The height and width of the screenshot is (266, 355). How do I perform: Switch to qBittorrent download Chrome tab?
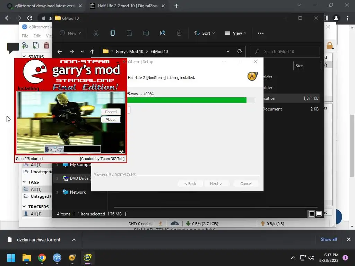click(45, 6)
